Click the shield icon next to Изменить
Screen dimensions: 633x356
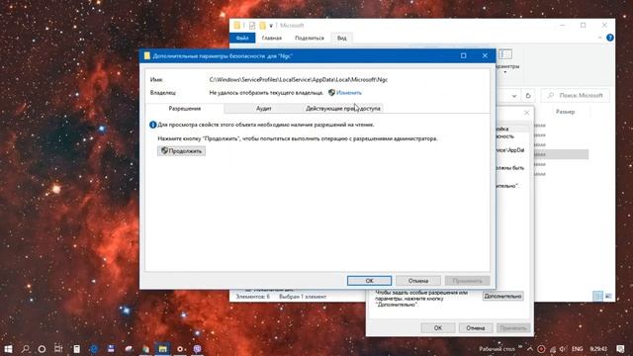click(331, 92)
